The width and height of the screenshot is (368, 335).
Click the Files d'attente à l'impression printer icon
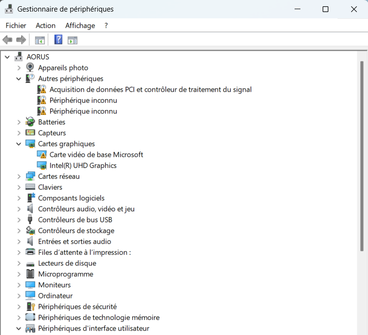(x=30, y=252)
